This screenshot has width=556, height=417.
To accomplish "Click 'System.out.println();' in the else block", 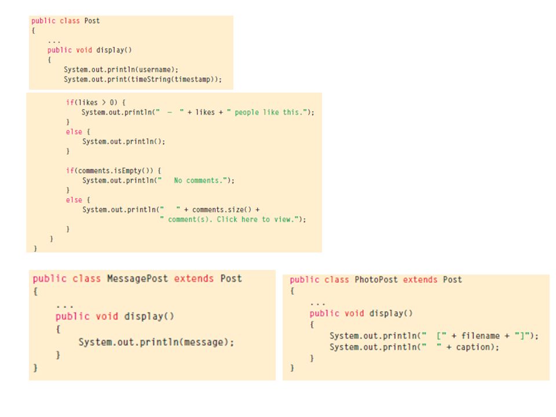I will point(124,141).
